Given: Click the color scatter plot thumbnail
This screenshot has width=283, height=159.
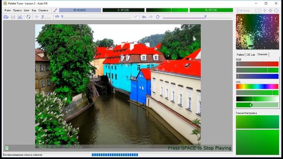Looking at the screenshot, I should 257,32.
